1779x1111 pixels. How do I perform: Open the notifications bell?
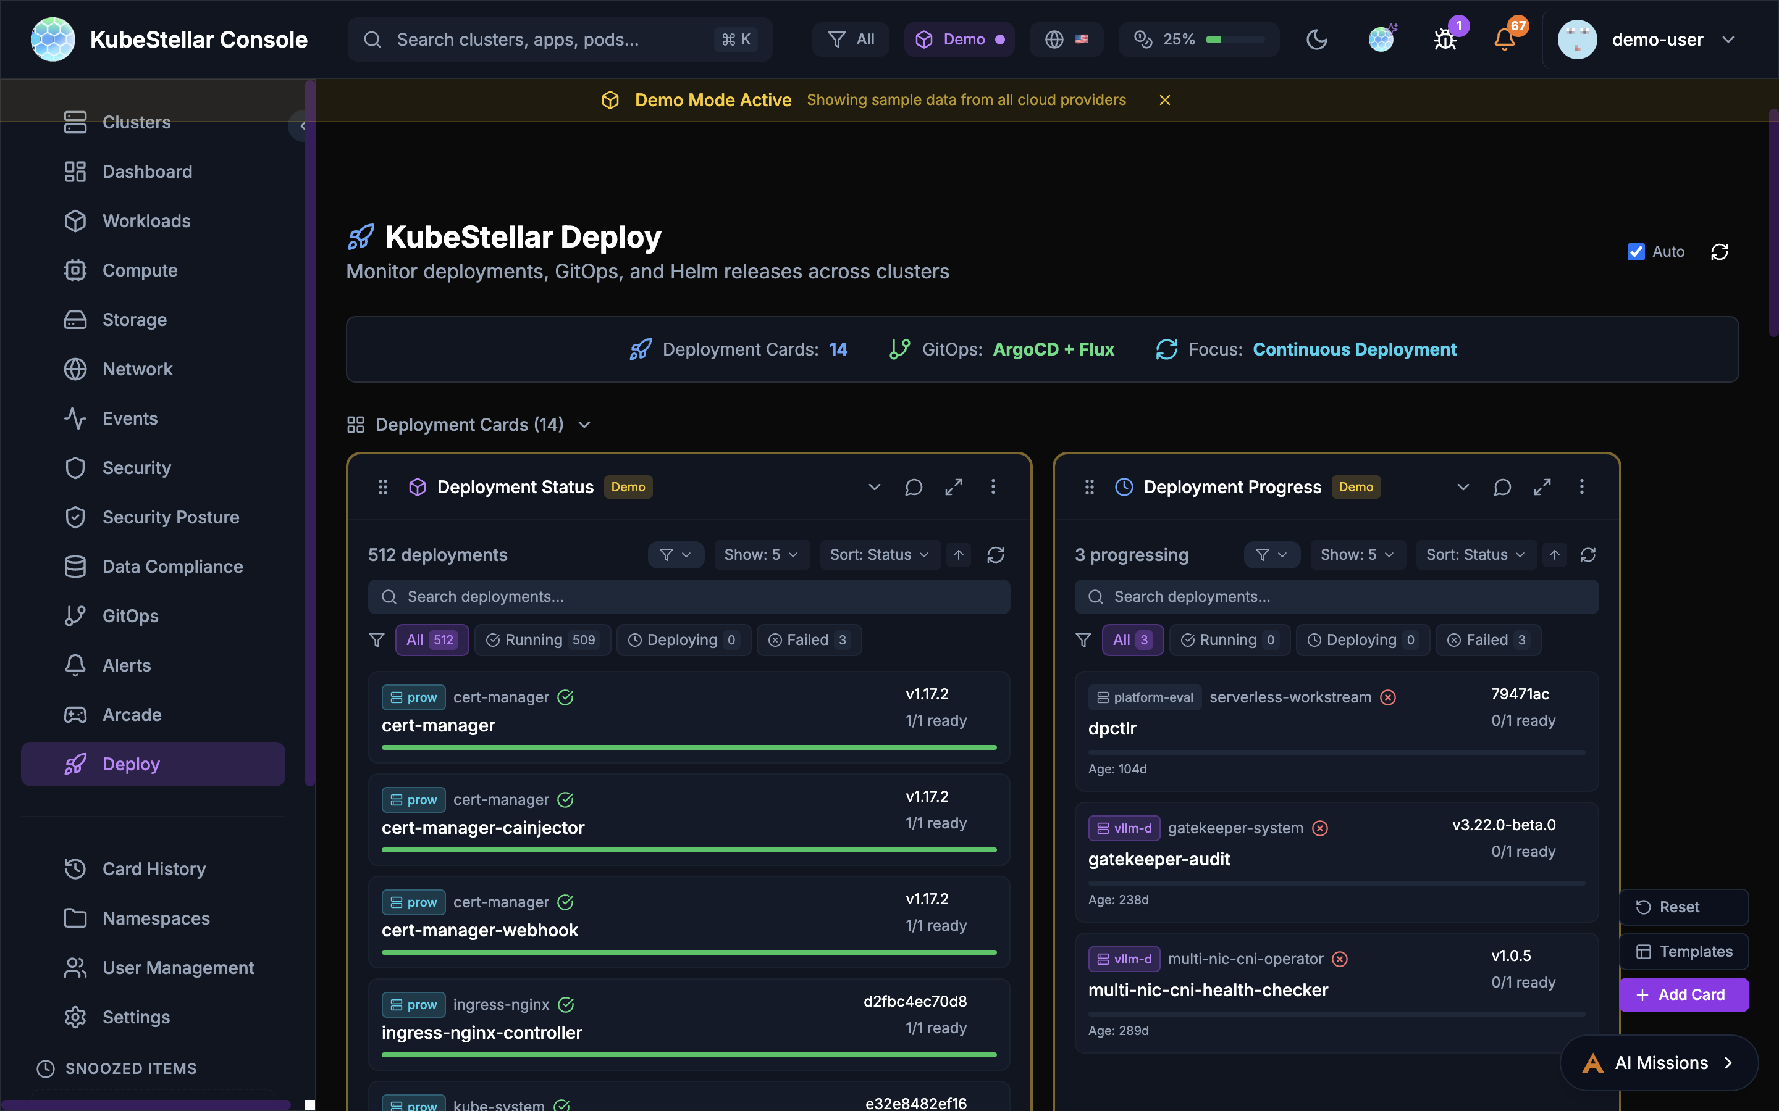[1505, 39]
